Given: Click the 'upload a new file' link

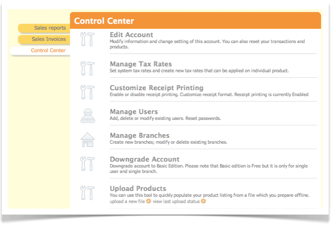Looking at the screenshot, I should (x=127, y=201).
